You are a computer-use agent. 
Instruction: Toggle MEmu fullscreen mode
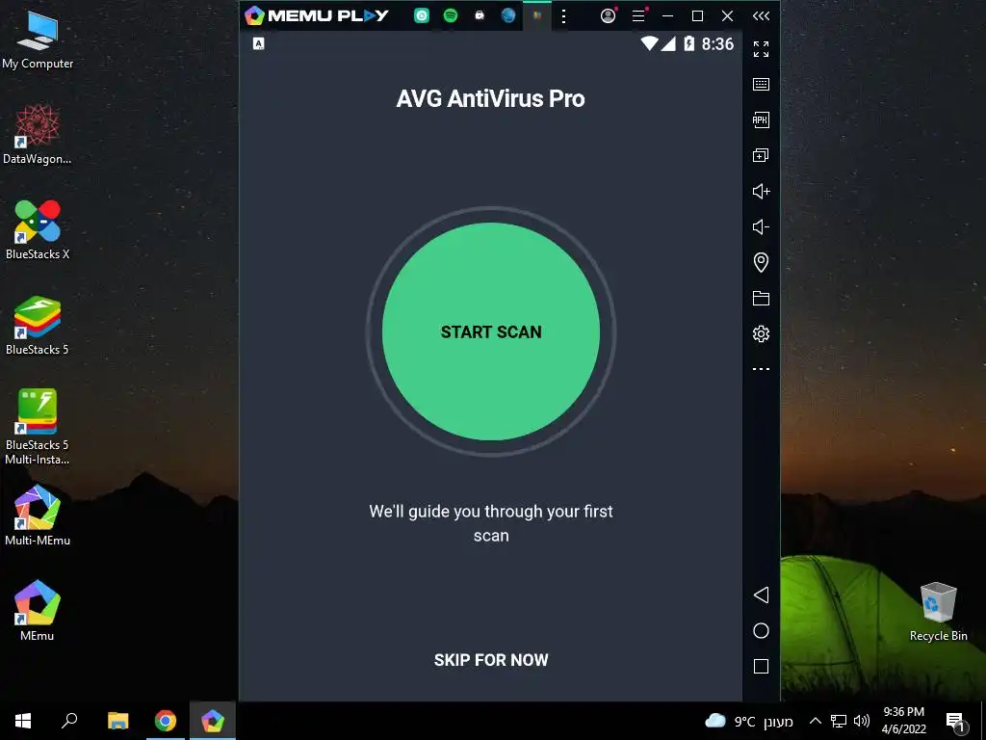(x=761, y=48)
